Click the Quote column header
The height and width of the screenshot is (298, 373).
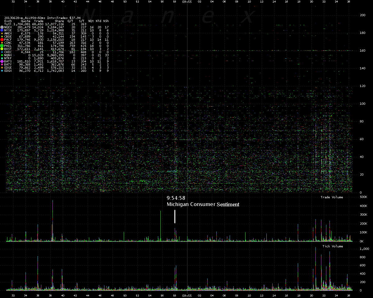tap(25, 21)
